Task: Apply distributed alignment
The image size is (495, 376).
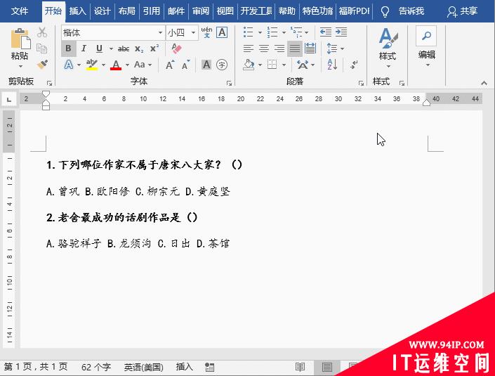Action: click(x=310, y=48)
